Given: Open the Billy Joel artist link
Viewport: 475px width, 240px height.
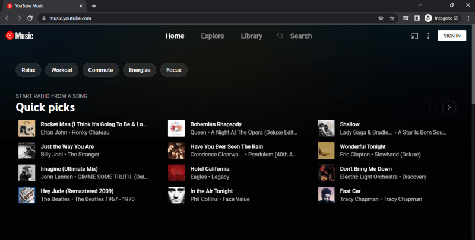Looking at the screenshot, I should [x=52, y=155].
